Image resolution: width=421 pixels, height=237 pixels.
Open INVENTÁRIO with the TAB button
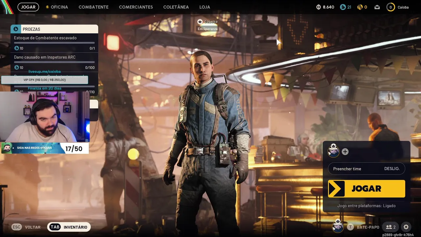pyautogui.click(x=69, y=227)
